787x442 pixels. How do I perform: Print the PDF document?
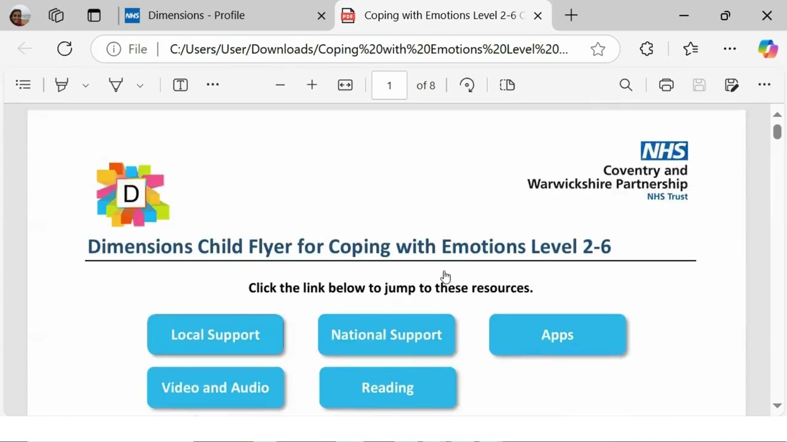(x=666, y=85)
